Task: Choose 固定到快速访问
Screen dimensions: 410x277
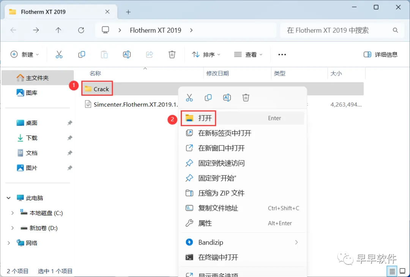Action: click(242, 163)
